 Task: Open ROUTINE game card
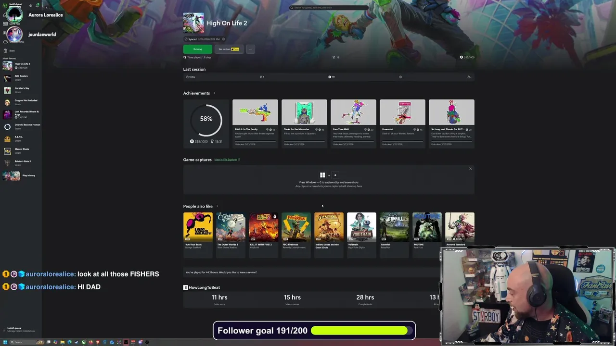point(427,235)
